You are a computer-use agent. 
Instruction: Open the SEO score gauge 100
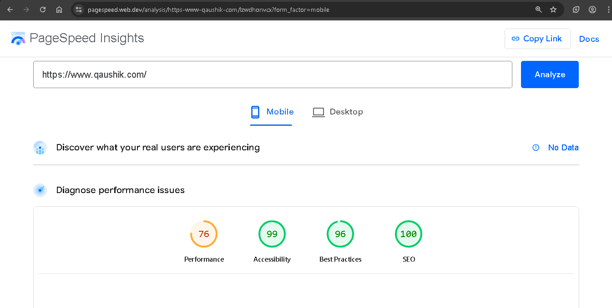[x=409, y=234]
